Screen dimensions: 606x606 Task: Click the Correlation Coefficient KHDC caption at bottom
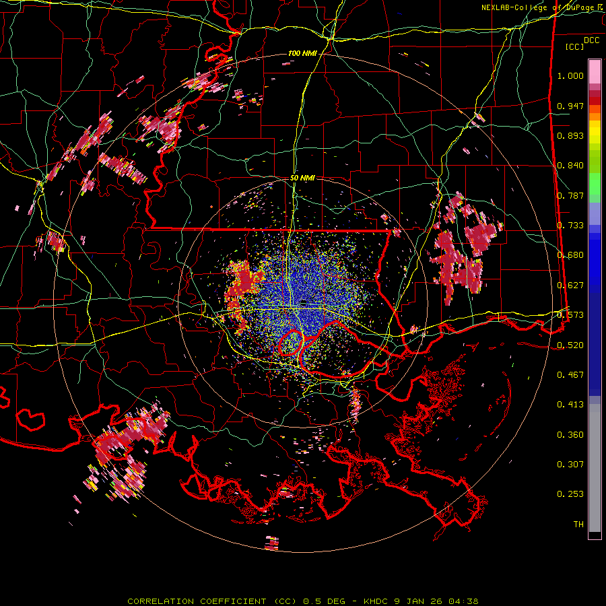pyautogui.click(x=302, y=601)
